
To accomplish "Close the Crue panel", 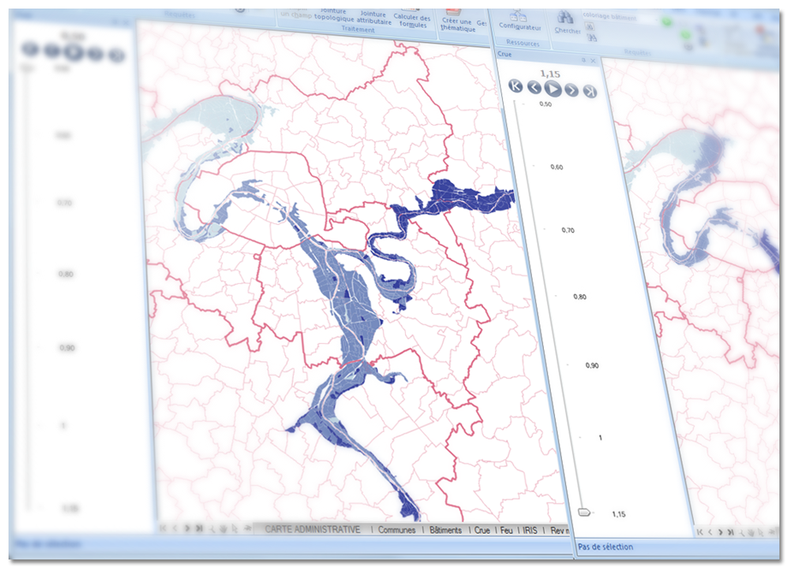I will (594, 61).
